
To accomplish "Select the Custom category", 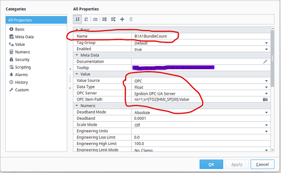I will click(19, 90).
